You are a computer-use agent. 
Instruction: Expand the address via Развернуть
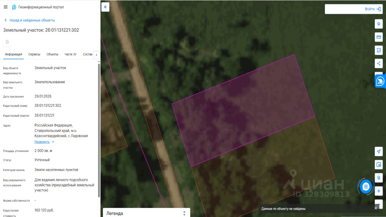[x=42, y=142]
